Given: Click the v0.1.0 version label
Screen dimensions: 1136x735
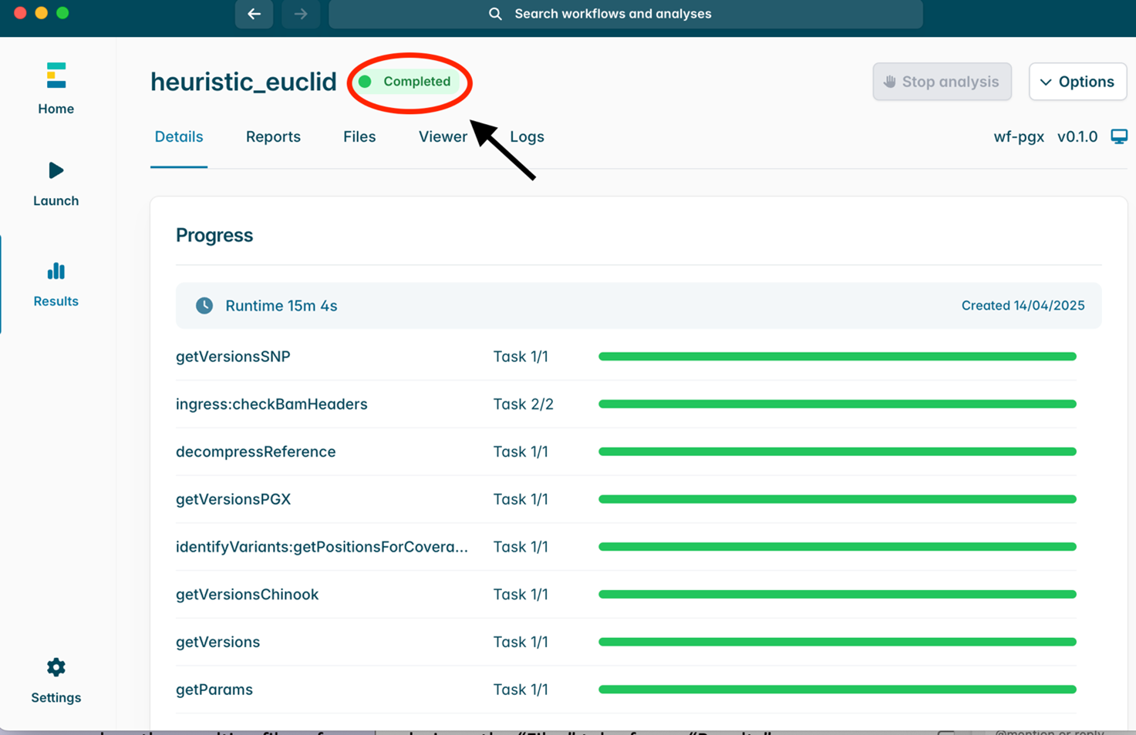Looking at the screenshot, I should [x=1077, y=136].
